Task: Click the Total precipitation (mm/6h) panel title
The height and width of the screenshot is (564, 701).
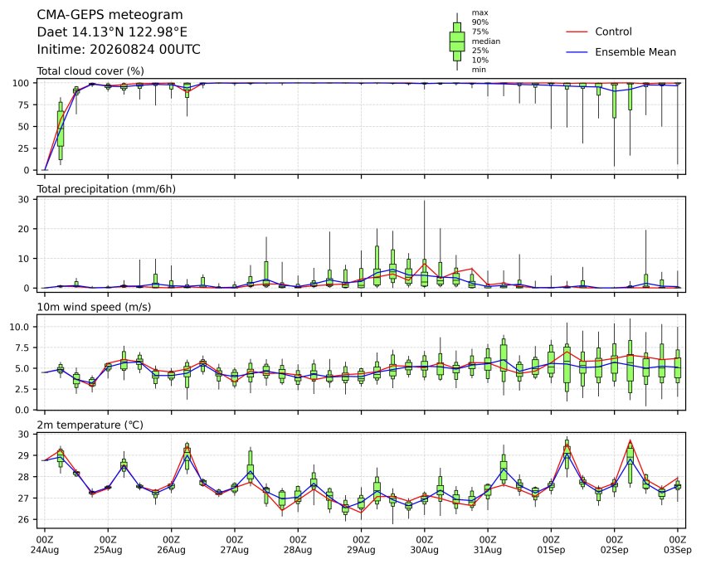Action: (106, 189)
